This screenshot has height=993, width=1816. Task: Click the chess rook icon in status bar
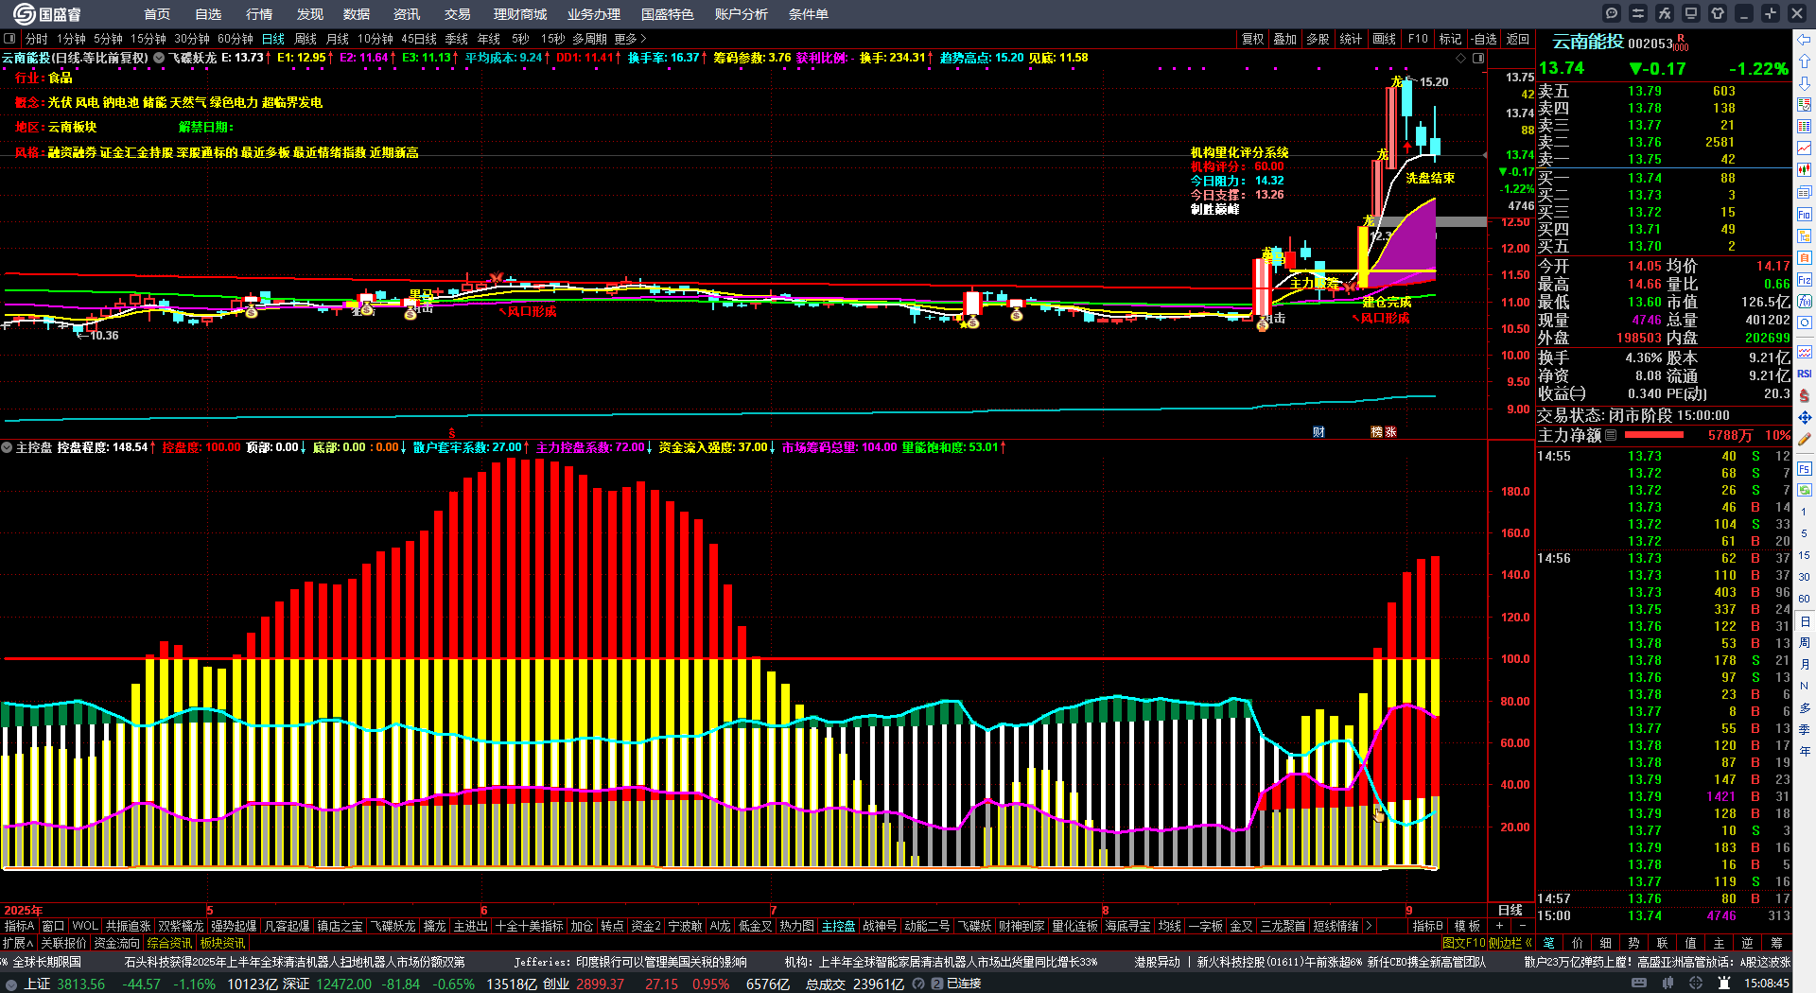pos(1724,984)
